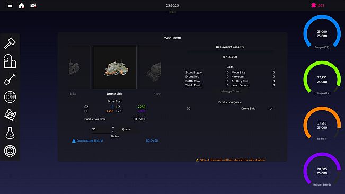
Task: Select the Harvester unit thumbnail on right
Action: click(x=150, y=67)
